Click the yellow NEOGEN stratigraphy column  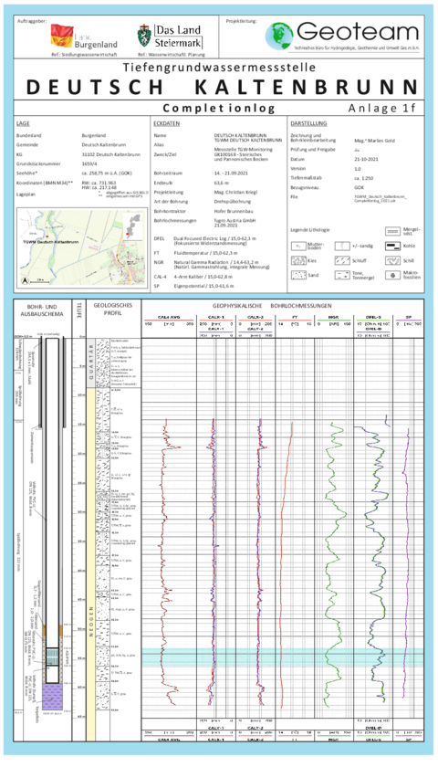pos(90,551)
